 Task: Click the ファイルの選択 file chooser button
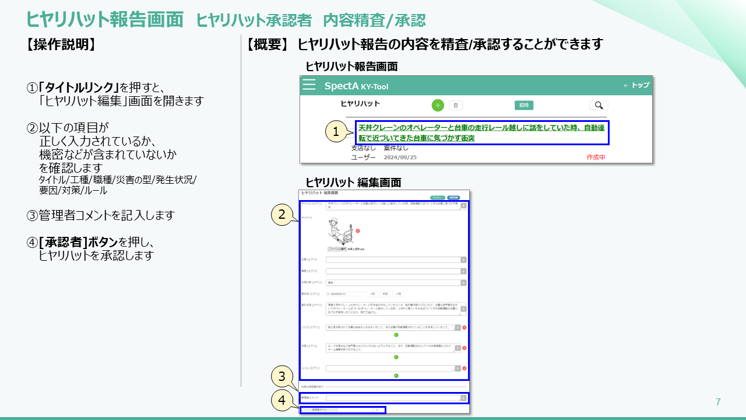coord(337,249)
